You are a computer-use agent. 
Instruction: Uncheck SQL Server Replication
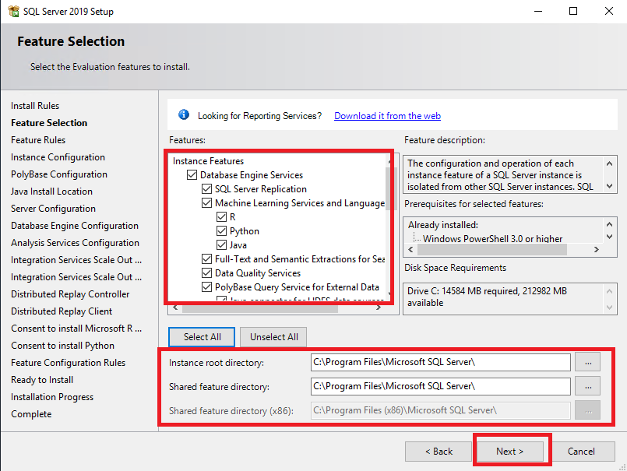206,189
